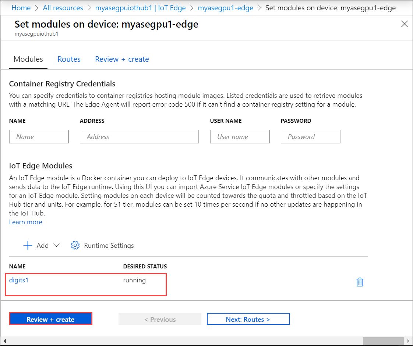Viewport: 413px width, 346px height.
Task: Select the digits1 module name
Action: tap(19, 280)
